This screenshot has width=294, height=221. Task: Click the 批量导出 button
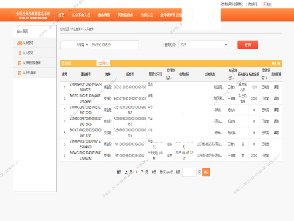click(x=103, y=63)
